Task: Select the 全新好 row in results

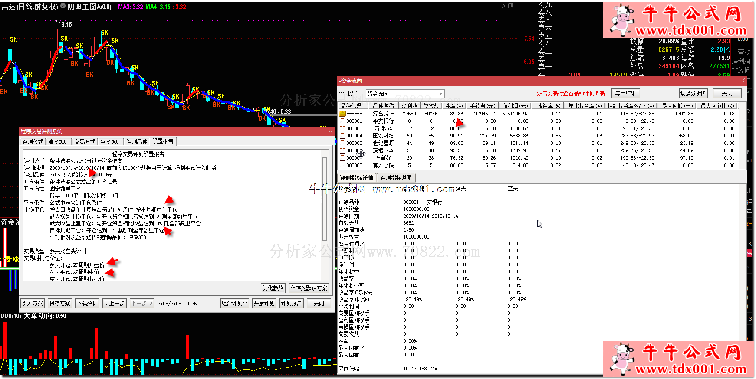Action: click(538, 158)
